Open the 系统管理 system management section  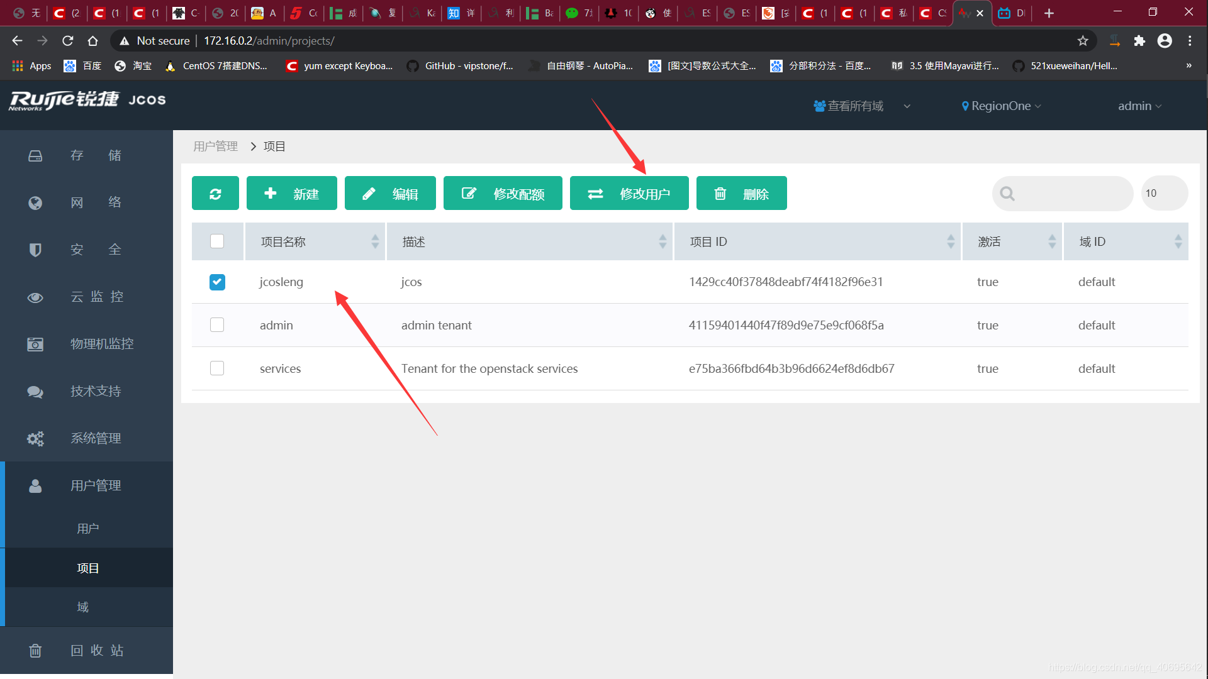tap(87, 438)
